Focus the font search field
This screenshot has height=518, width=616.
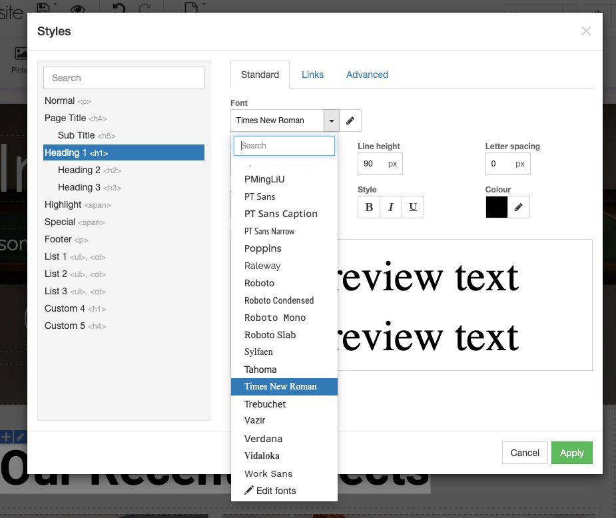click(x=284, y=146)
